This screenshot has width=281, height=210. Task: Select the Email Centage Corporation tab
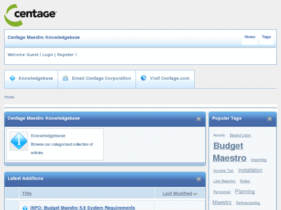coord(97,79)
